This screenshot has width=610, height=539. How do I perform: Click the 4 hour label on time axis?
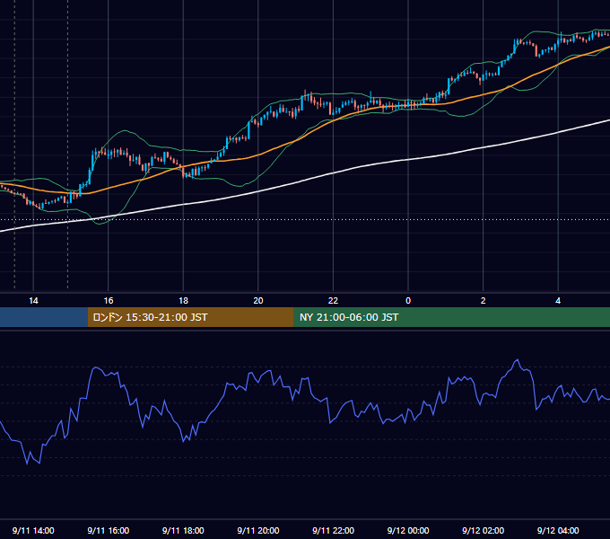point(558,301)
